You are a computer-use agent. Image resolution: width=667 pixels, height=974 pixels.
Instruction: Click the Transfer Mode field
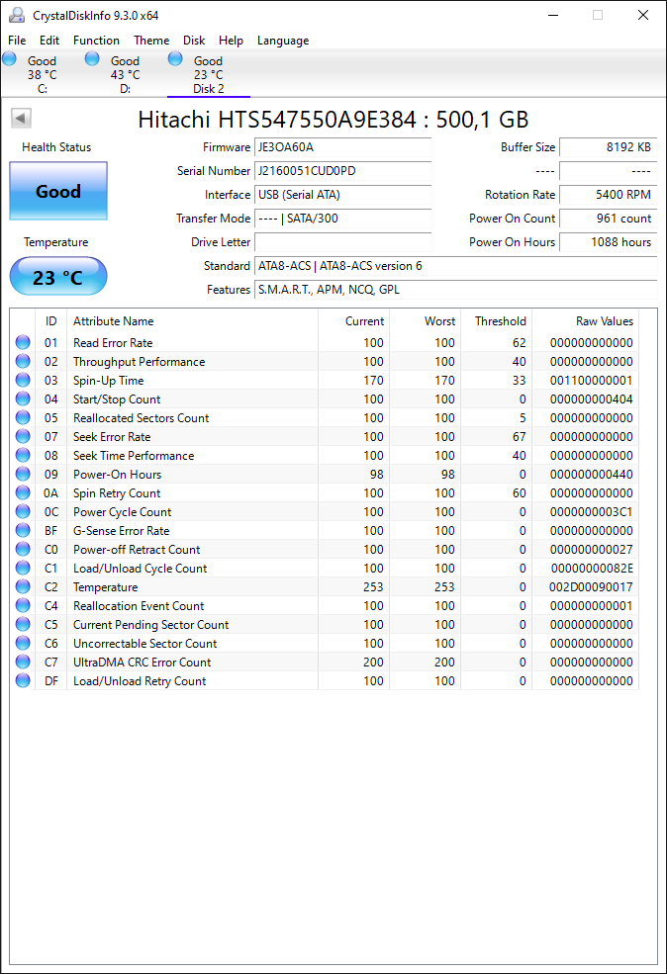(x=343, y=218)
